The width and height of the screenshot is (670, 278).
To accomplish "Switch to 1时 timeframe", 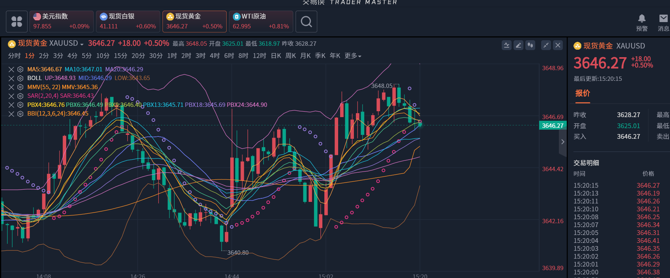I will [x=172, y=56].
